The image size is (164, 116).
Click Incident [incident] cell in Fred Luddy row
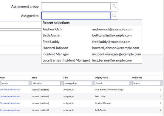click(x=40, y=96)
